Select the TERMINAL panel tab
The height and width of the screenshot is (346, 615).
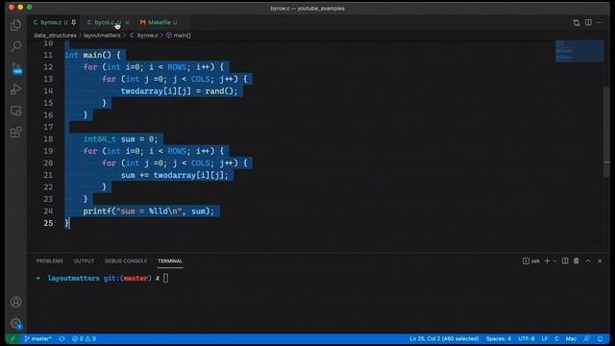tap(170, 260)
